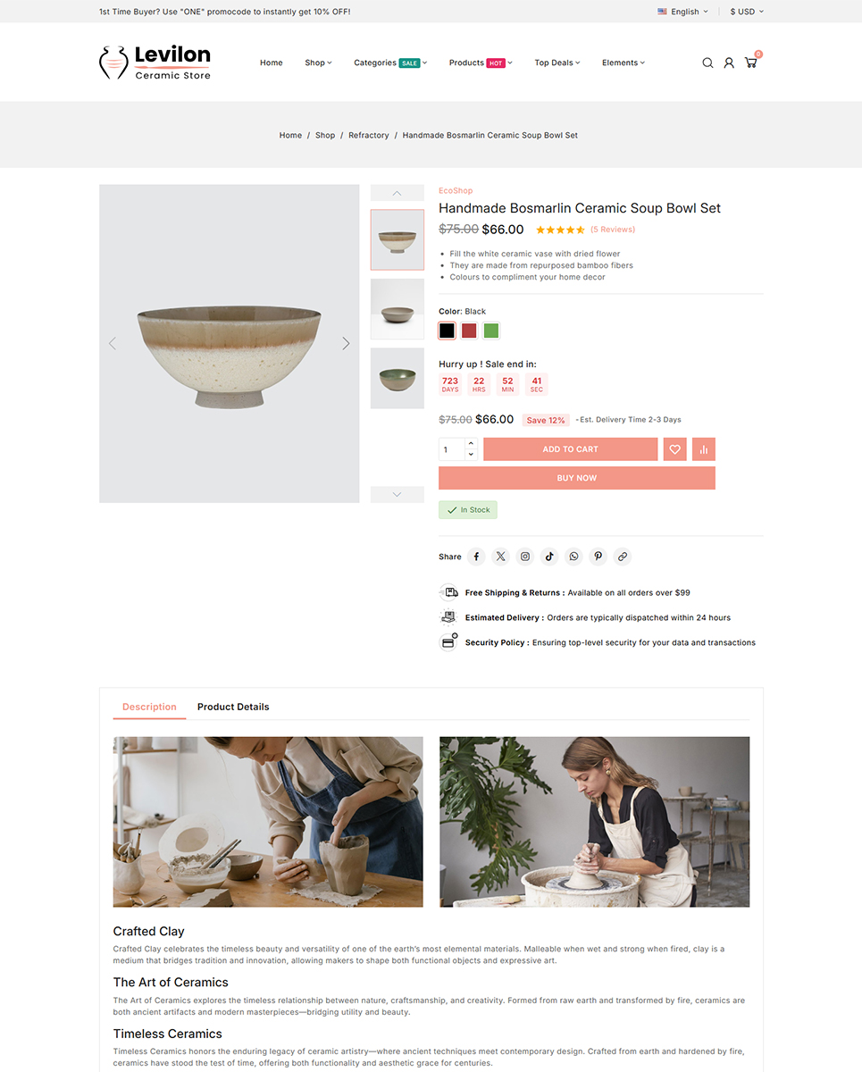The width and height of the screenshot is (862, 1072).
Task: Open the search icon in header
Action: point(707,63)
